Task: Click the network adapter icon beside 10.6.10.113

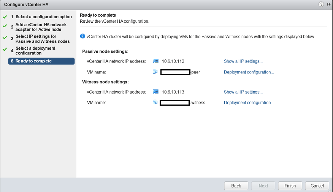Action: coord(155,92)
